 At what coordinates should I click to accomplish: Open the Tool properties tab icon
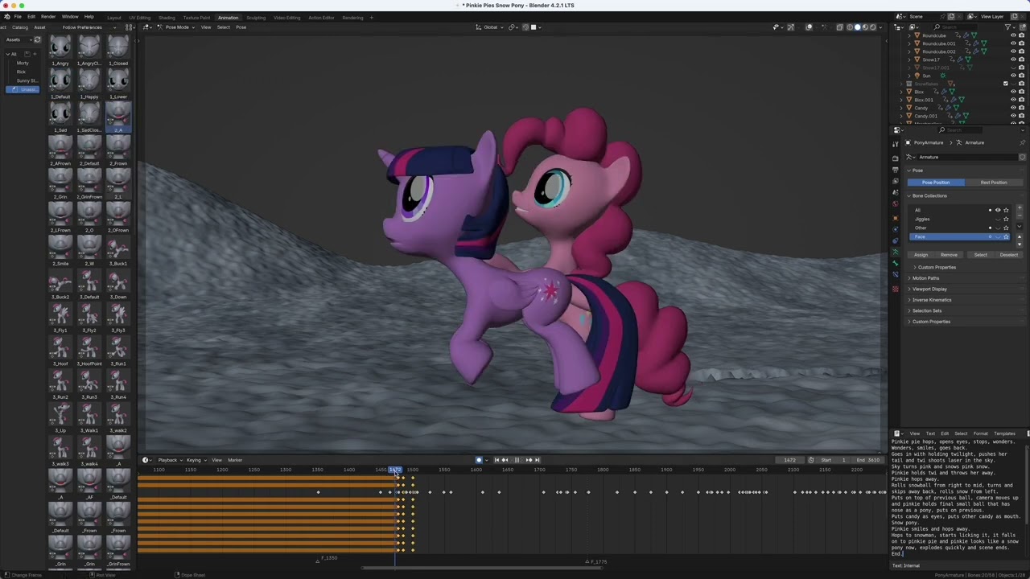(x=895, y=144)
